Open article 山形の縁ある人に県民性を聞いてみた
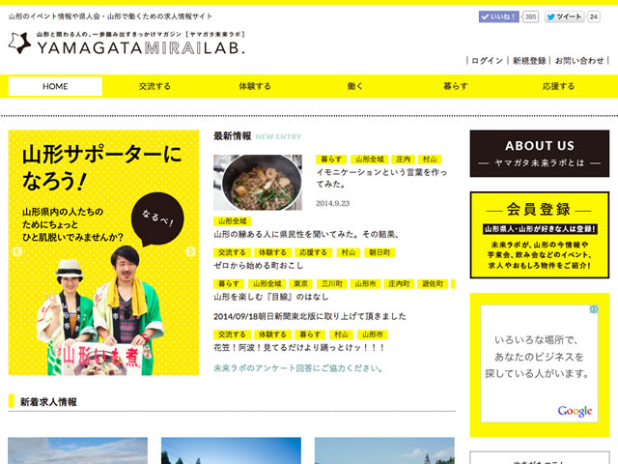Image resolution: width=618 pixels, height=464 pixels. point(306,234)
